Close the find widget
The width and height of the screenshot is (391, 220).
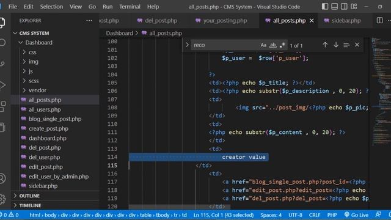click(x=357, y=45)
